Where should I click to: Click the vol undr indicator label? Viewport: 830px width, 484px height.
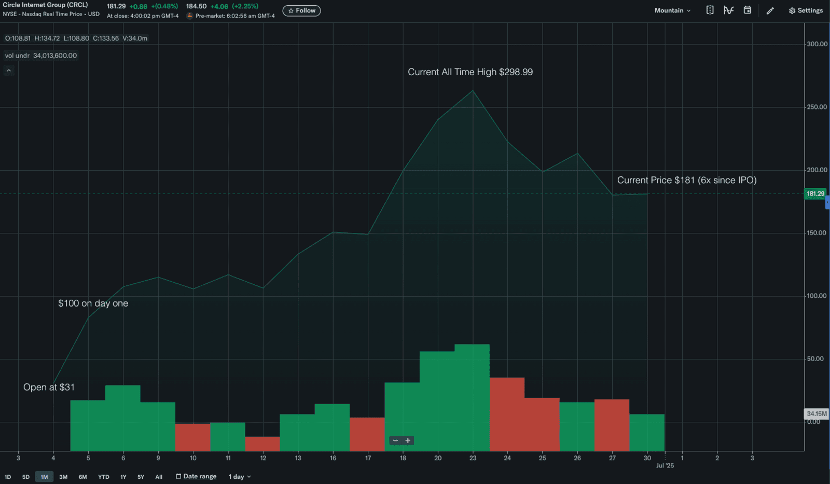pyautogui.click(x=41, y=56)
